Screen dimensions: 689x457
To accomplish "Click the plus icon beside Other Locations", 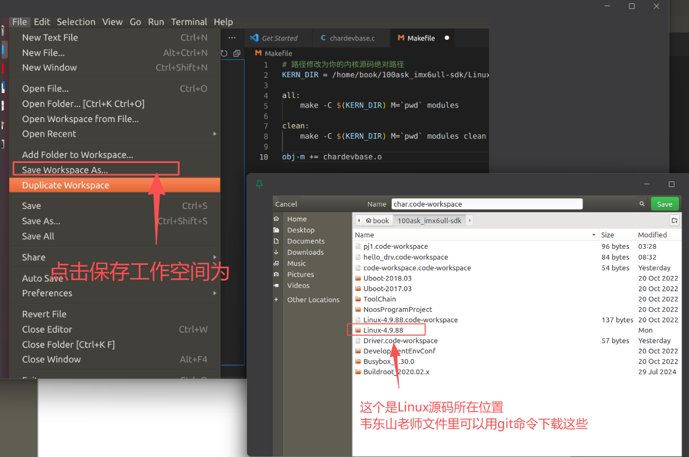I will click(x=276, y=300).
